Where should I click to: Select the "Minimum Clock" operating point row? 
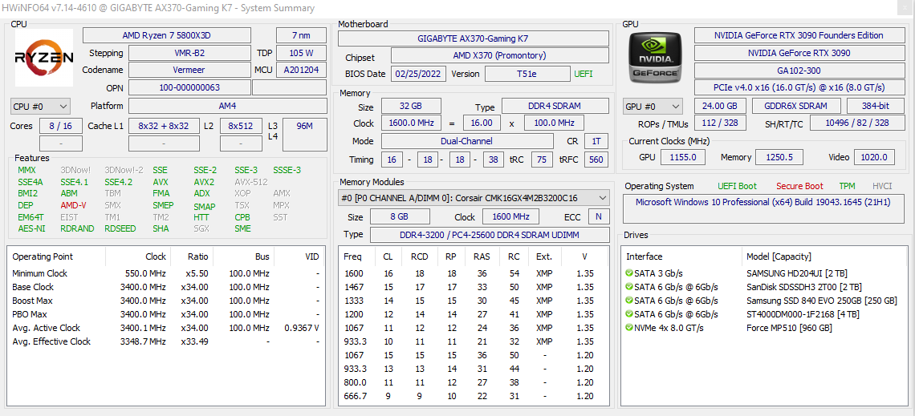pyautogui.click(x=166, y=273)
